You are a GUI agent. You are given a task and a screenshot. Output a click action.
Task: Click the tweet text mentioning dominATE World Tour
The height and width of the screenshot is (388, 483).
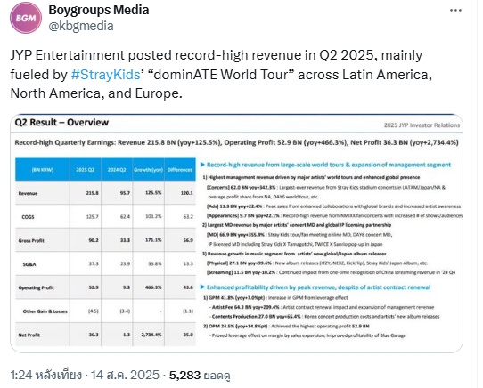(221, 75)
